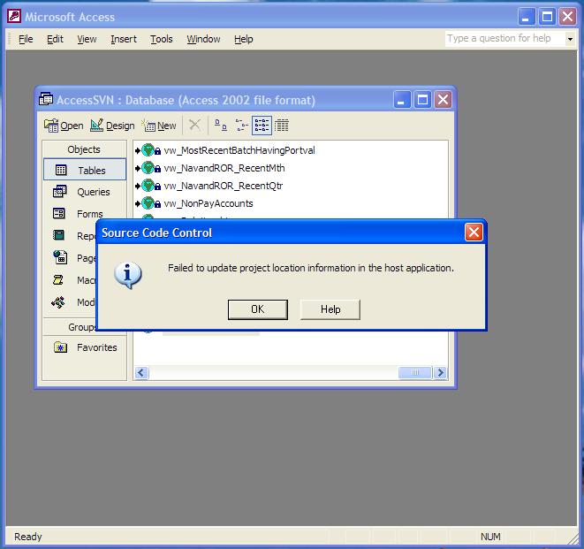Click Help in Source Code Control dialog
This screenshot has height=549, width=584.
(x=330, y=309)
